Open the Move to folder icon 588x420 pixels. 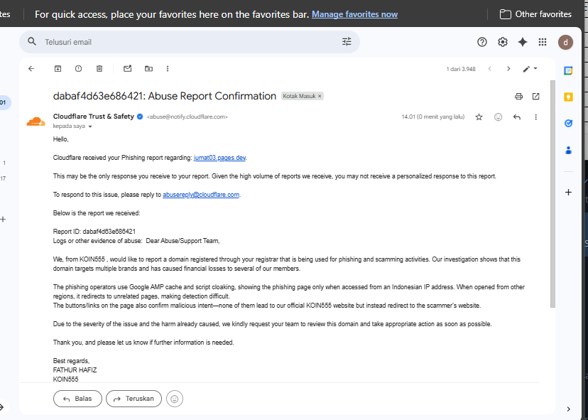click(x=149, y=69)
